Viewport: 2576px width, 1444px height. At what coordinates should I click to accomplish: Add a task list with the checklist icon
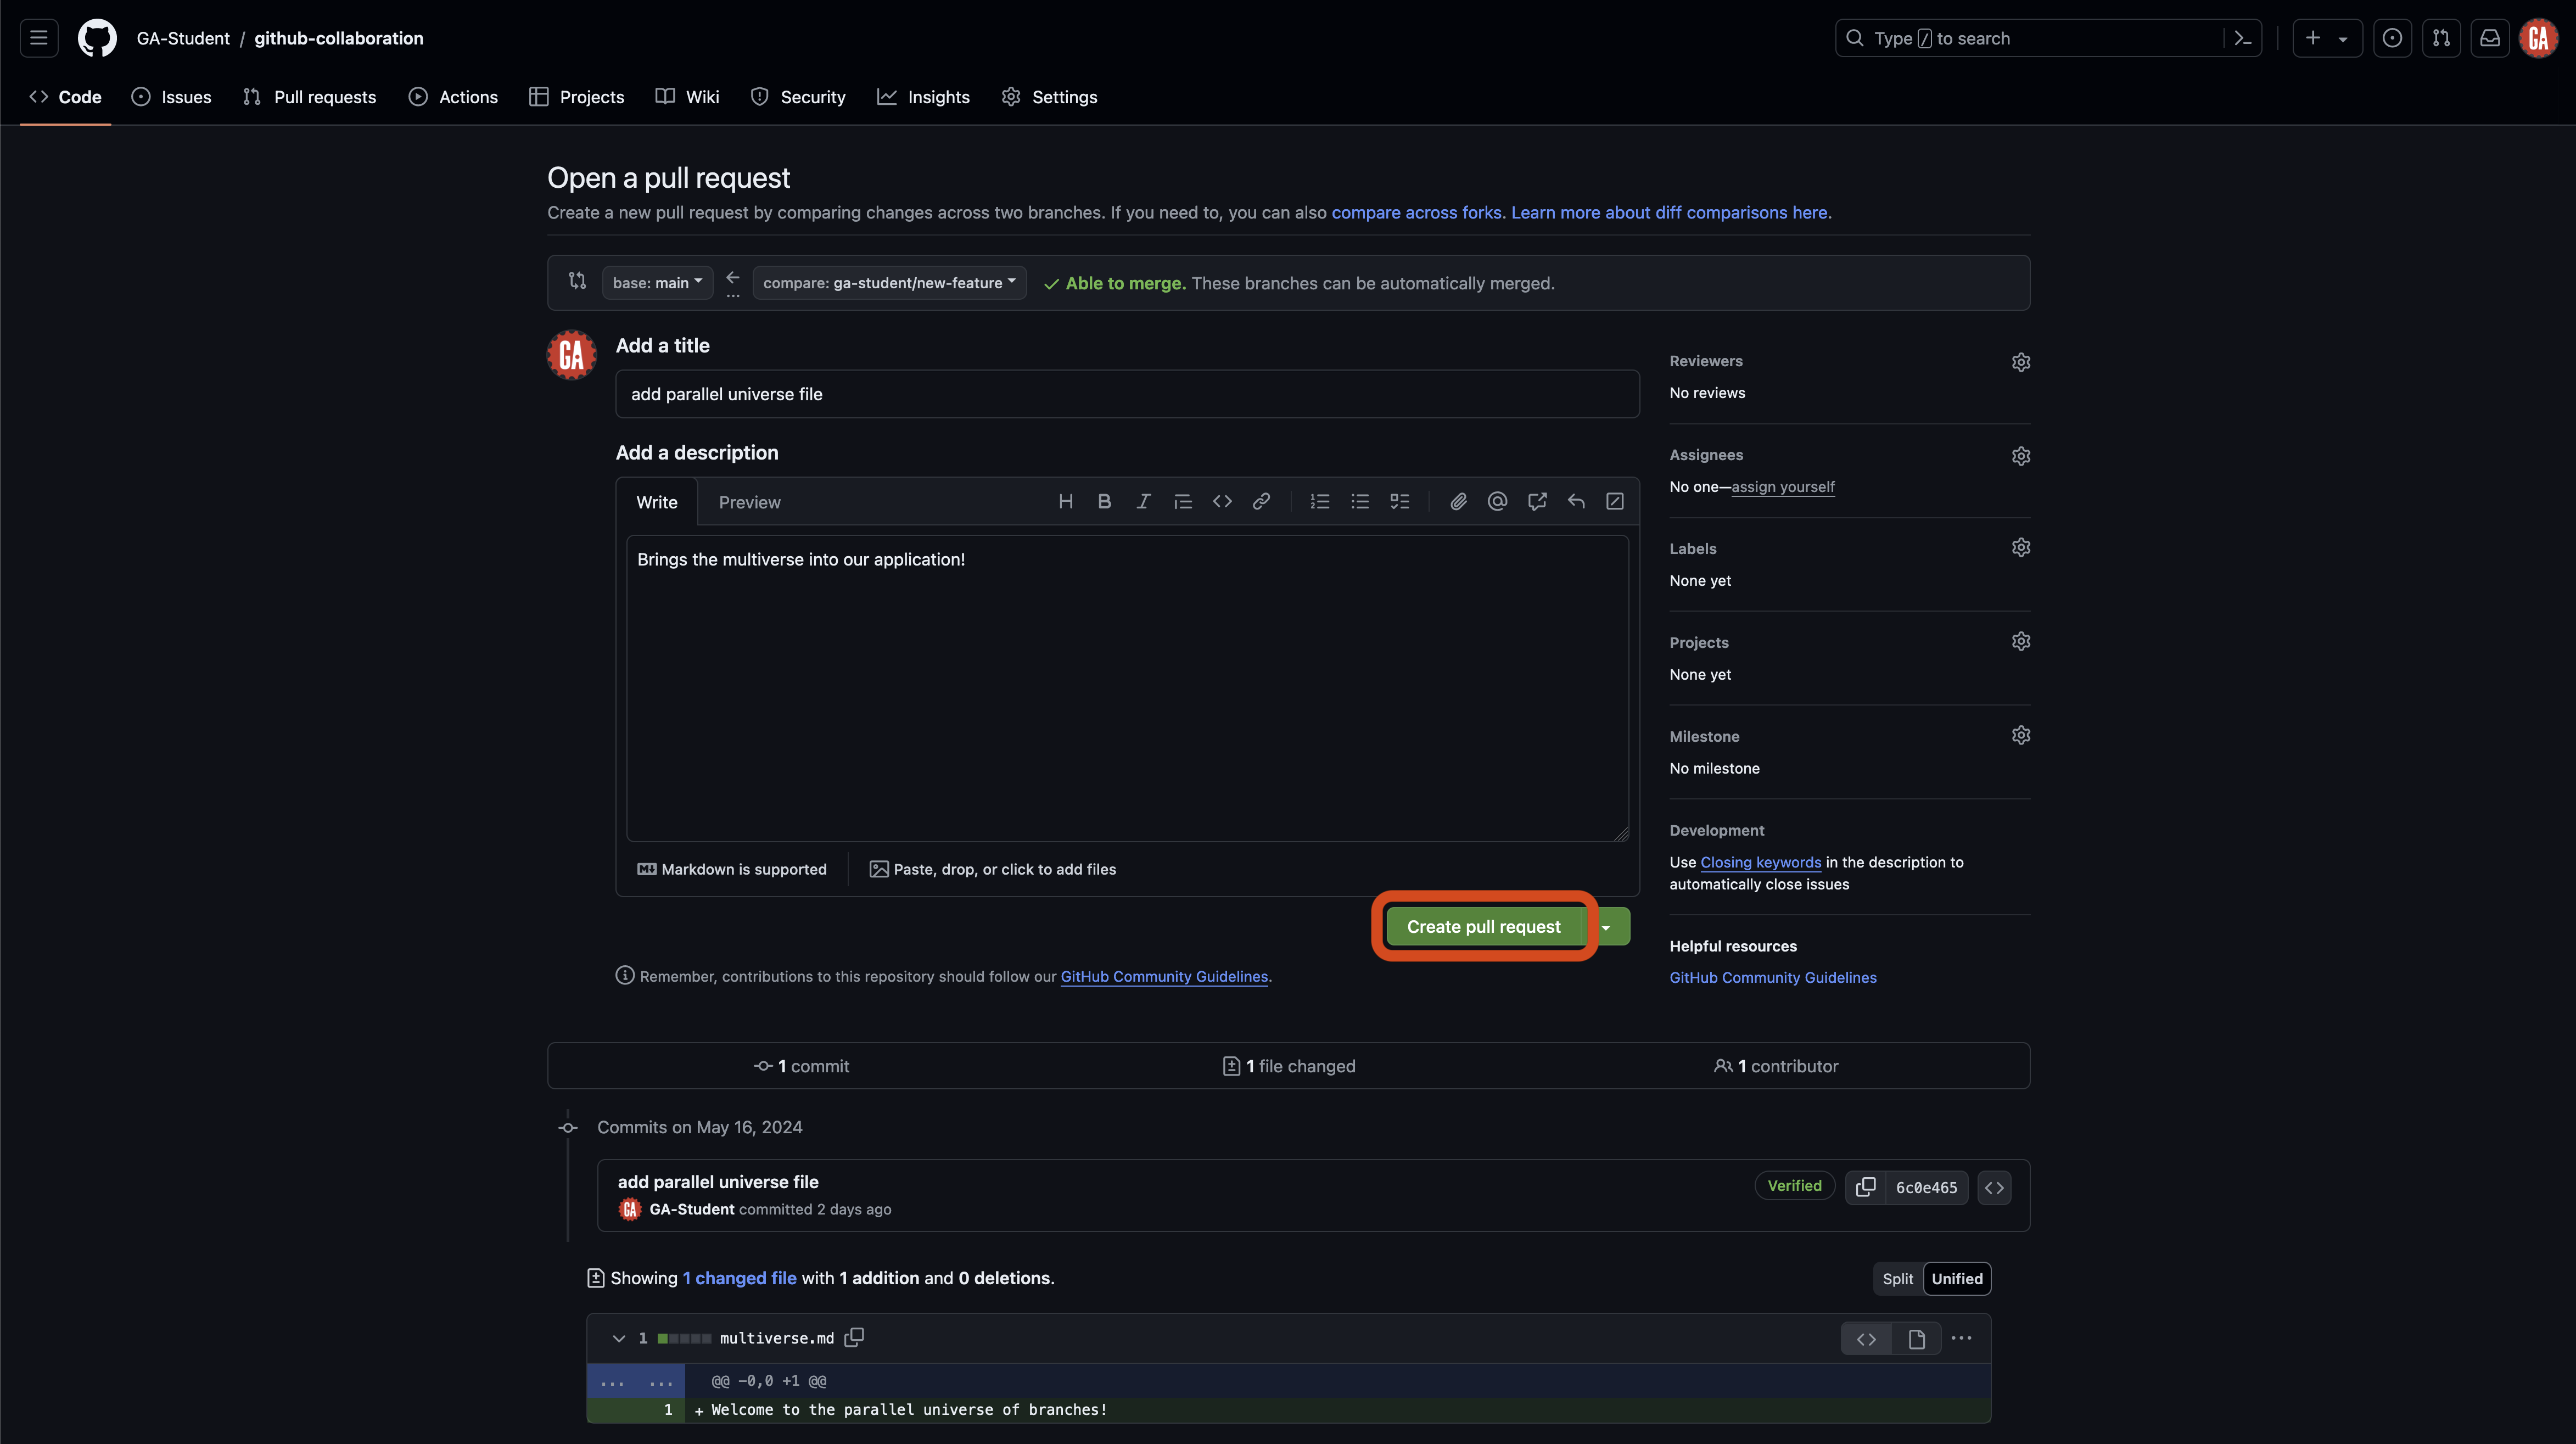pos(1399,501)
